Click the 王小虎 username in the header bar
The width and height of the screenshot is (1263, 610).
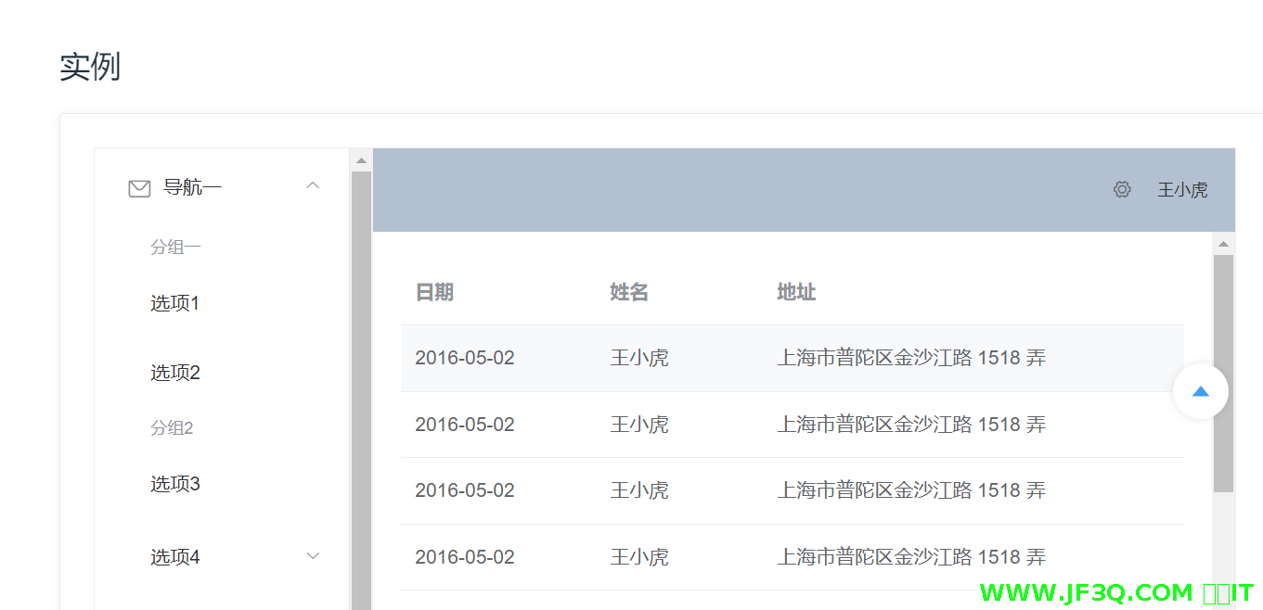1182,190
